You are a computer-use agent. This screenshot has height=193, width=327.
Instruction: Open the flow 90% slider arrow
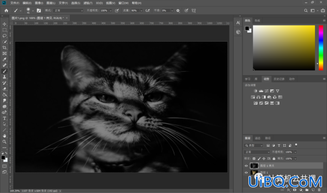141,10
